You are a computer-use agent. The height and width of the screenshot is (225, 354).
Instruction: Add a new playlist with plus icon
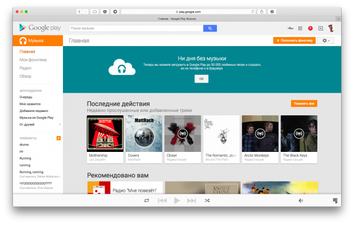click(x=58, y=138)
